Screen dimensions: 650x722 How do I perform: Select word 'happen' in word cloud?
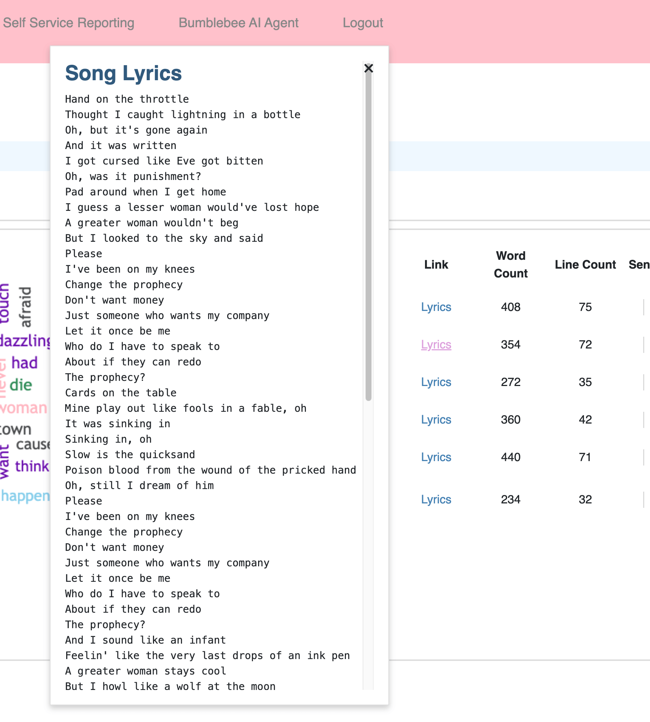[x=25, y=496]
